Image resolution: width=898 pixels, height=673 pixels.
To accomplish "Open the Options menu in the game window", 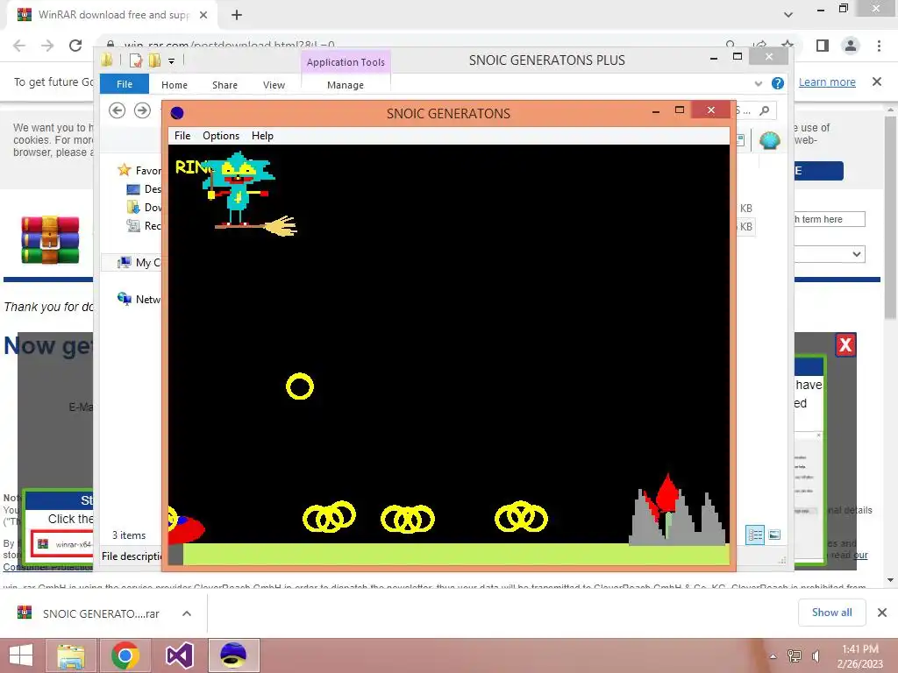I will (x=220, y=136).
